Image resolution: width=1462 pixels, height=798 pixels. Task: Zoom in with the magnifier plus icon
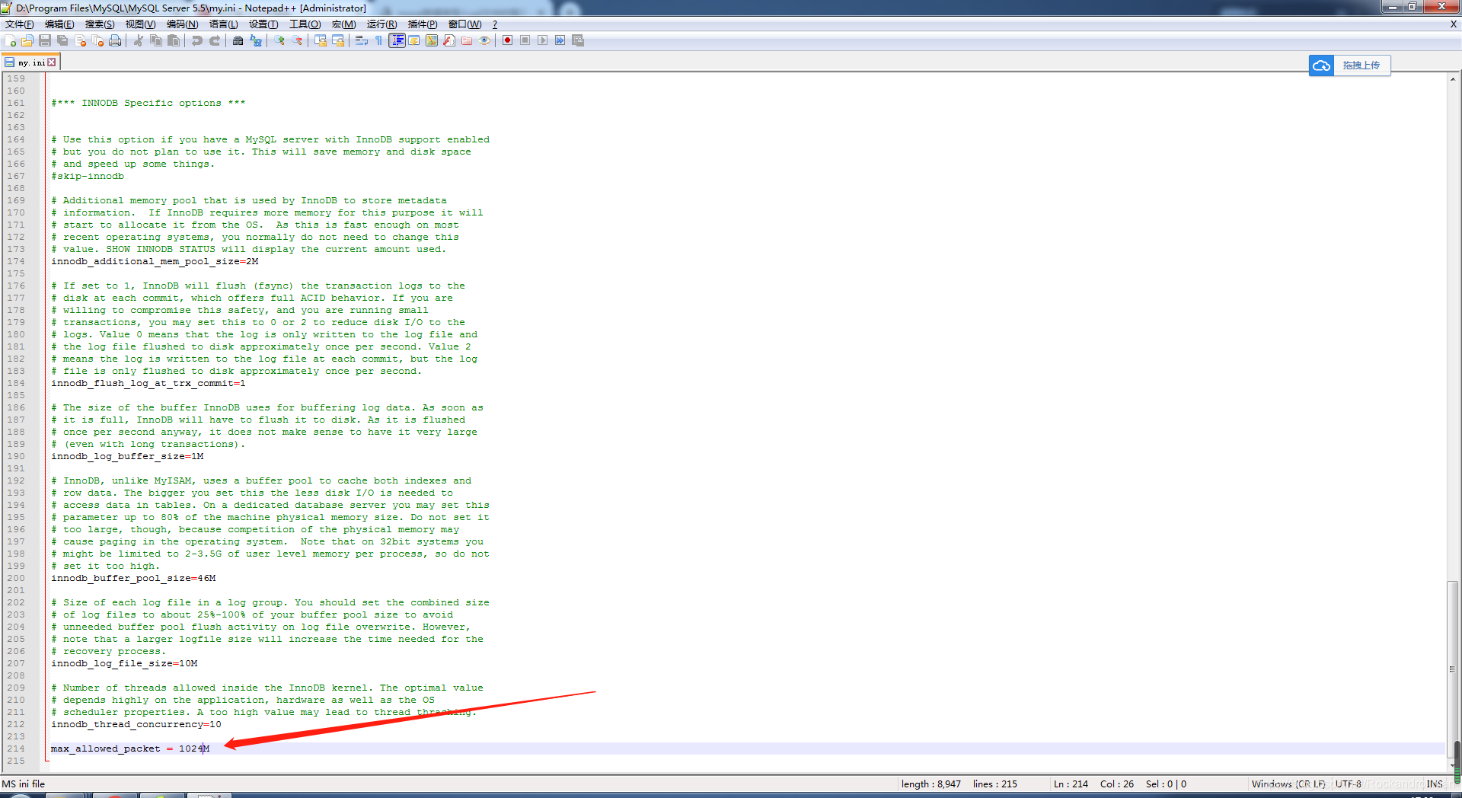(x=279, y=40)
